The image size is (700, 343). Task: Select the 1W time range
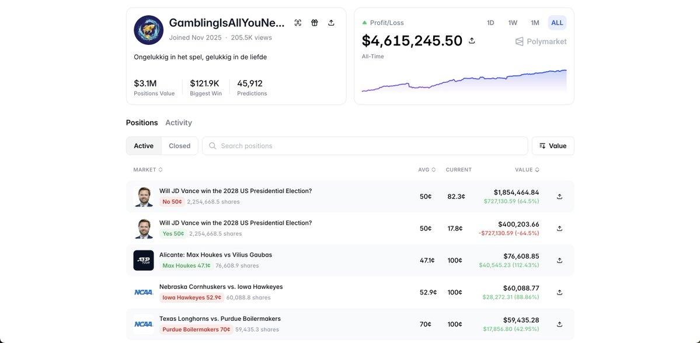(x=513, y=23)
